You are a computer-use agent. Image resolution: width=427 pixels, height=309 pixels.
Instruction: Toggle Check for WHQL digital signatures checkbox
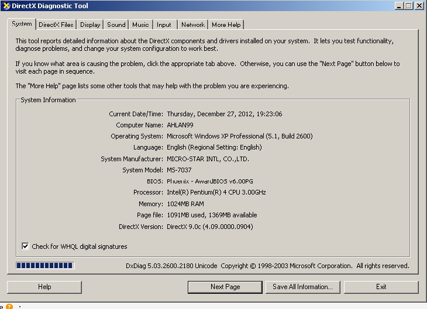coord(25,246)
